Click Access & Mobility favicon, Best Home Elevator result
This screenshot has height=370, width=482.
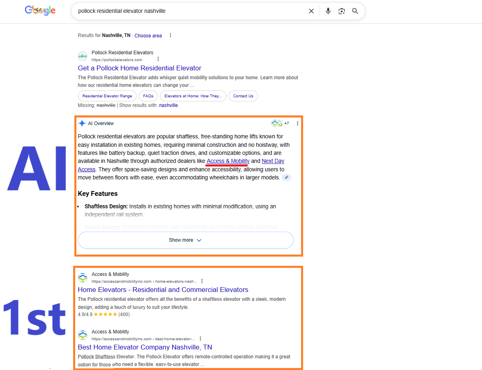[83, 335]
